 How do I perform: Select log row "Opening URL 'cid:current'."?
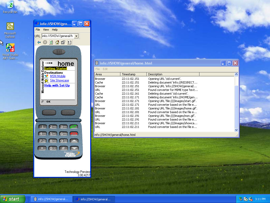coord(164,79)
